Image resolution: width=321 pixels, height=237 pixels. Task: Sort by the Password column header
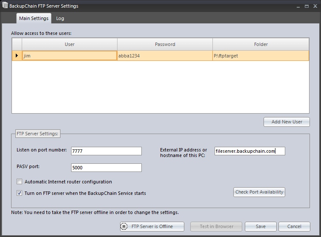click(x=165, y=44)
